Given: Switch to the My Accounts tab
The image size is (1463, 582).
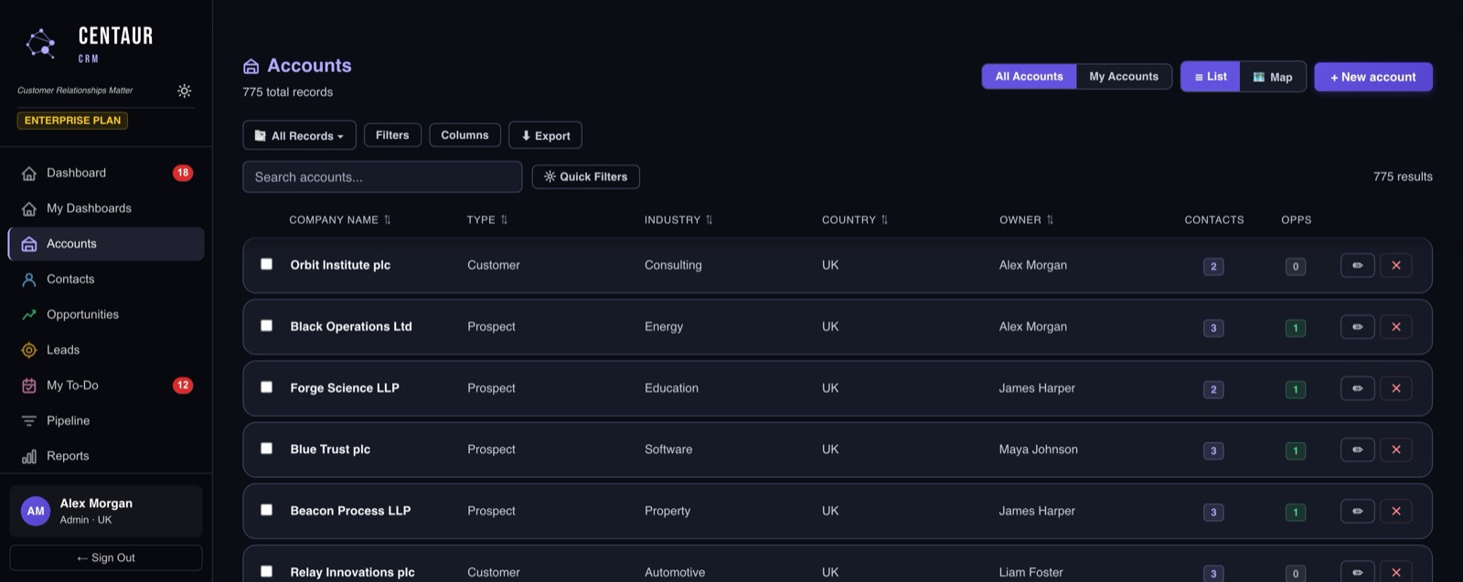Looking at the screenshot, I should tap(1124, 77).
